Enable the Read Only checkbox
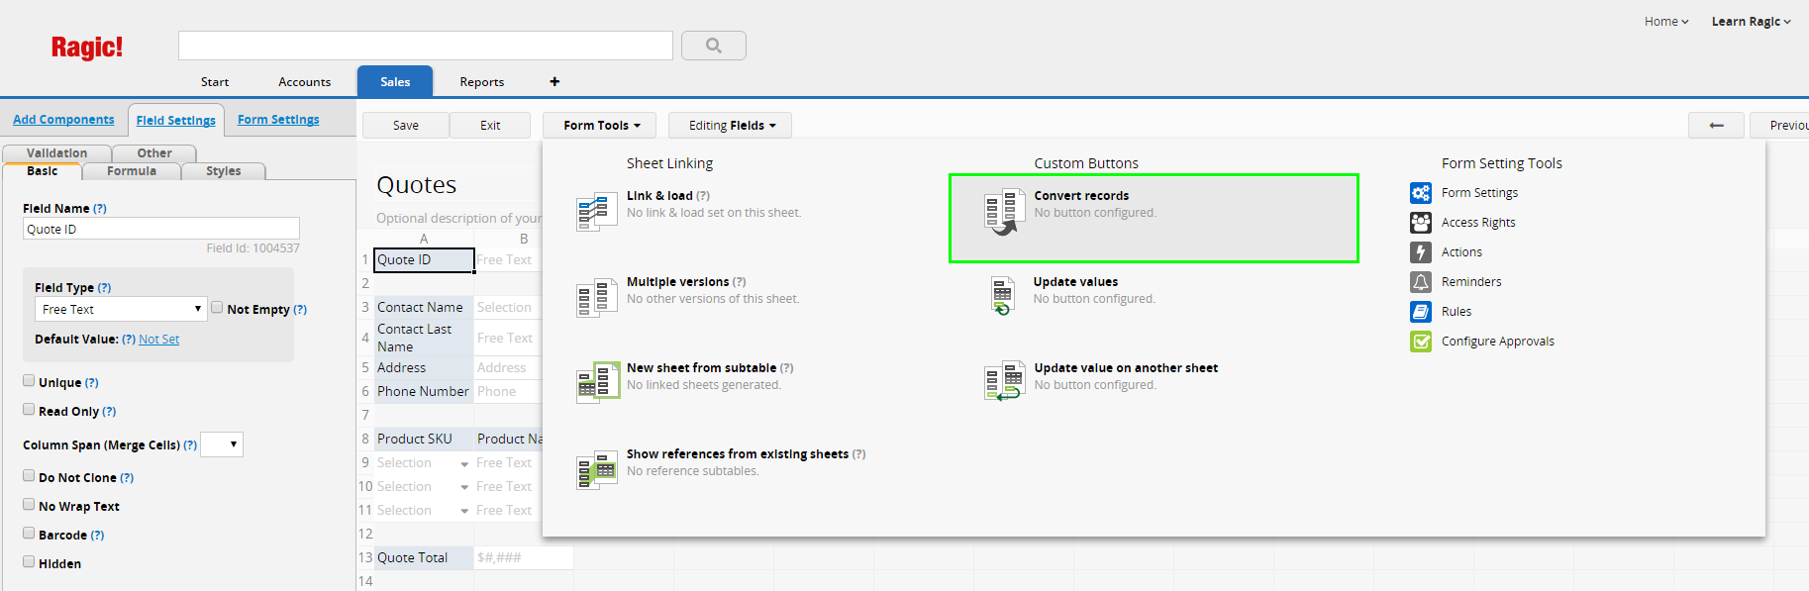The image size is (1809, 591). [29, 409]
